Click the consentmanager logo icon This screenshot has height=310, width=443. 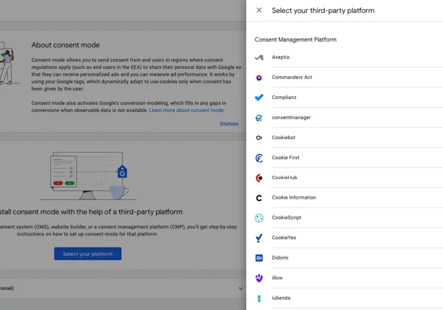(259, 118)
